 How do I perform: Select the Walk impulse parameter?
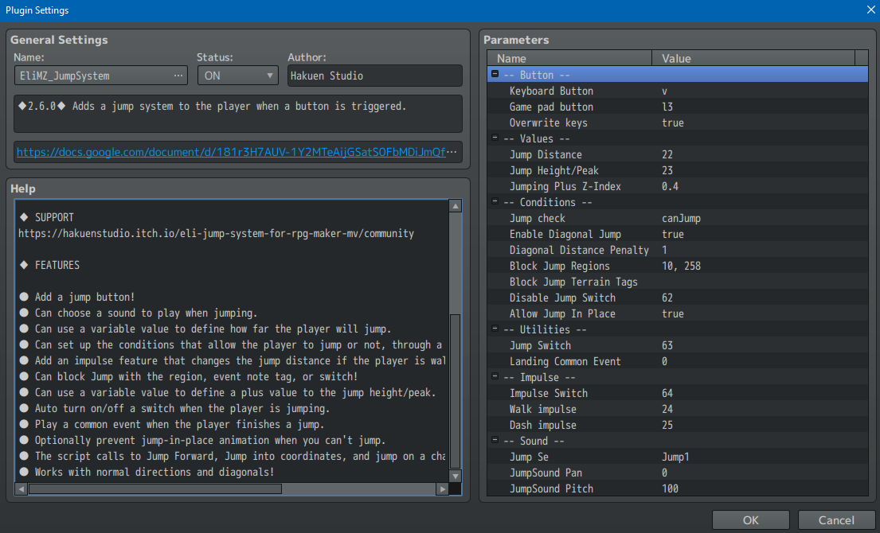(678, 409)
